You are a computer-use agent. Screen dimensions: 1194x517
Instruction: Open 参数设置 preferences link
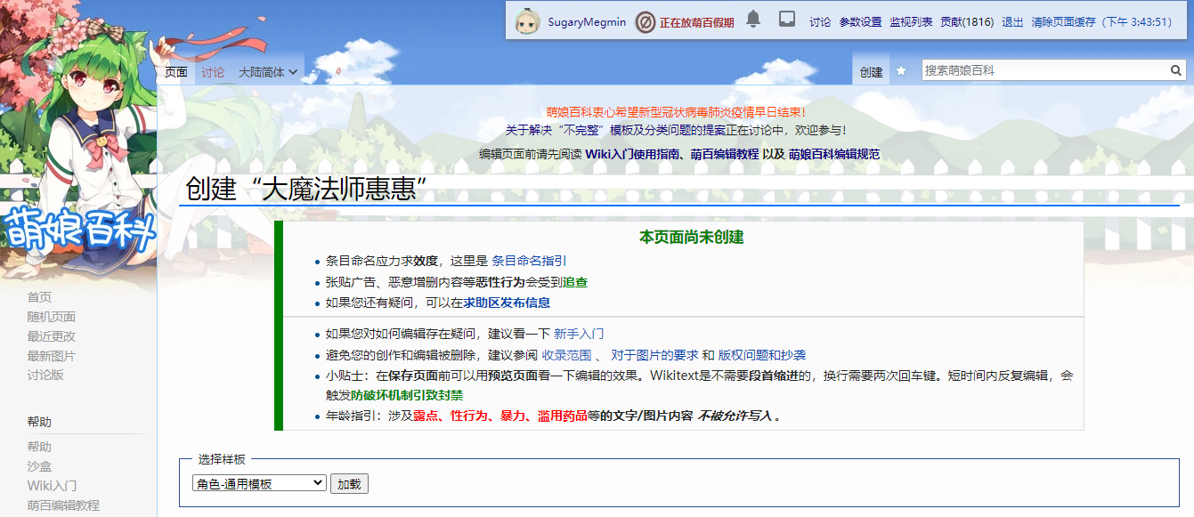pyautogui.click(x=860, y=22)
